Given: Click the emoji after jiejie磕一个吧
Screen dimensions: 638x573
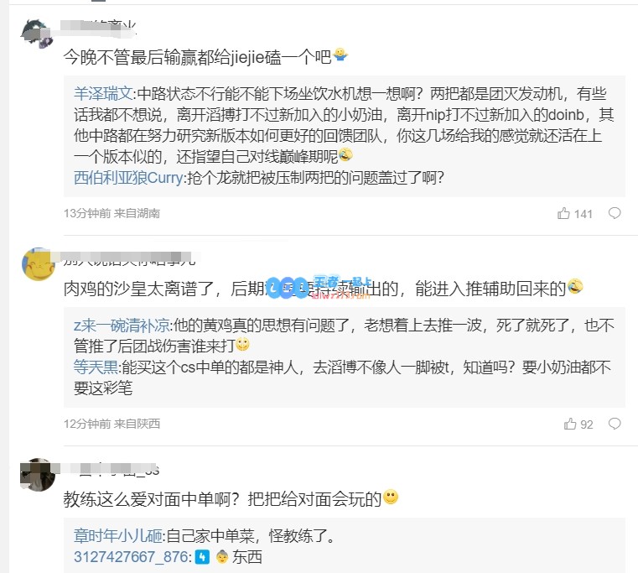Looking at the screenshot, I should pyautogui.click(x=340, y=55).
